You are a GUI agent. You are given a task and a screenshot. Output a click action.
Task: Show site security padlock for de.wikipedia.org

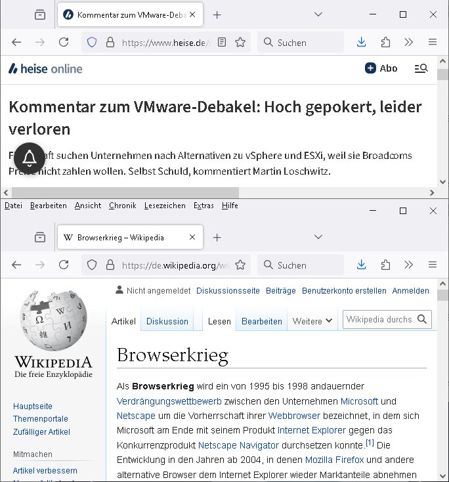[110, 265]
